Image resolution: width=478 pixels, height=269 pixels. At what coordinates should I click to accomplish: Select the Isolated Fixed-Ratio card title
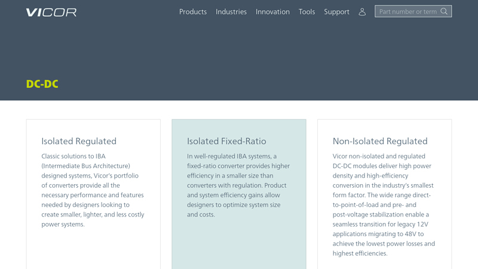(226, 142)
